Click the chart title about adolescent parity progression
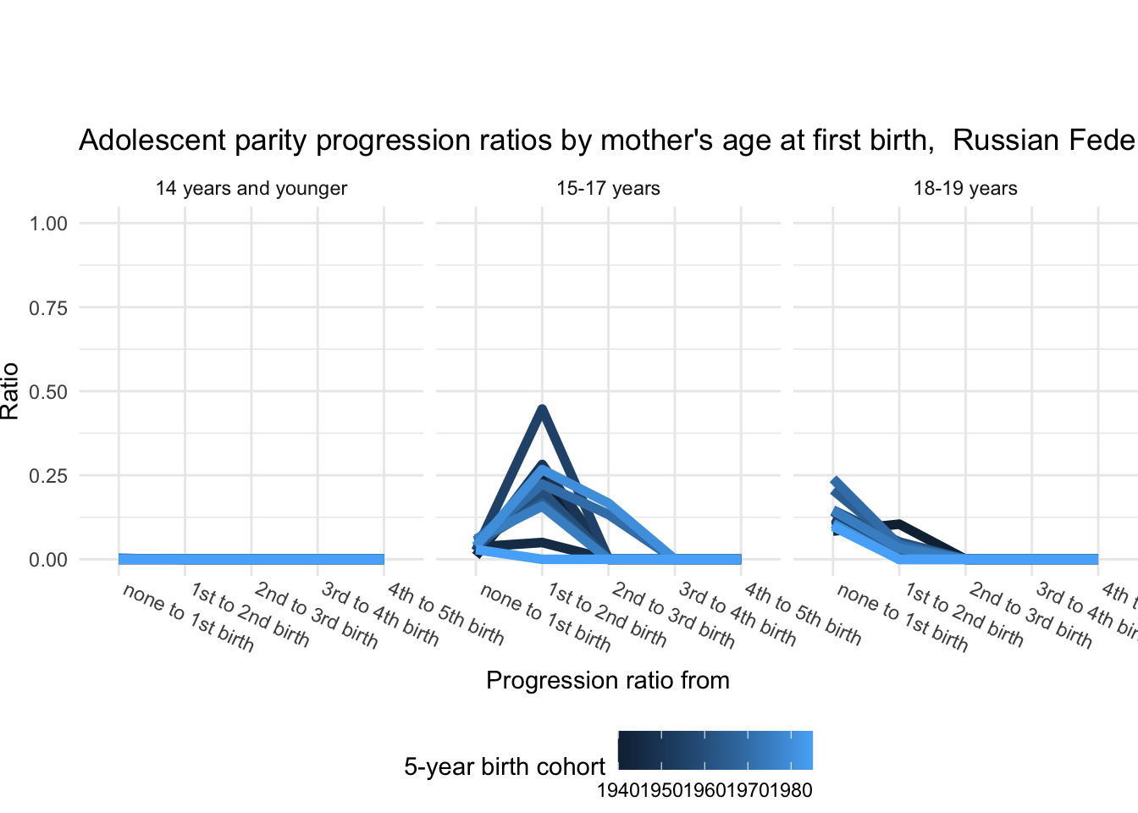Viewport: 1138px width, 813px height. (606, 140)
